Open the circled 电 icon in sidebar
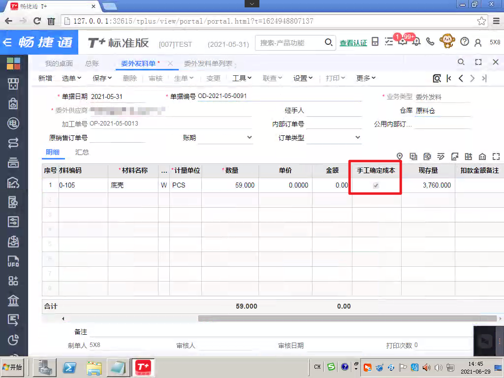The width and height of the screenshot is (504, 378). pos(13,124)
